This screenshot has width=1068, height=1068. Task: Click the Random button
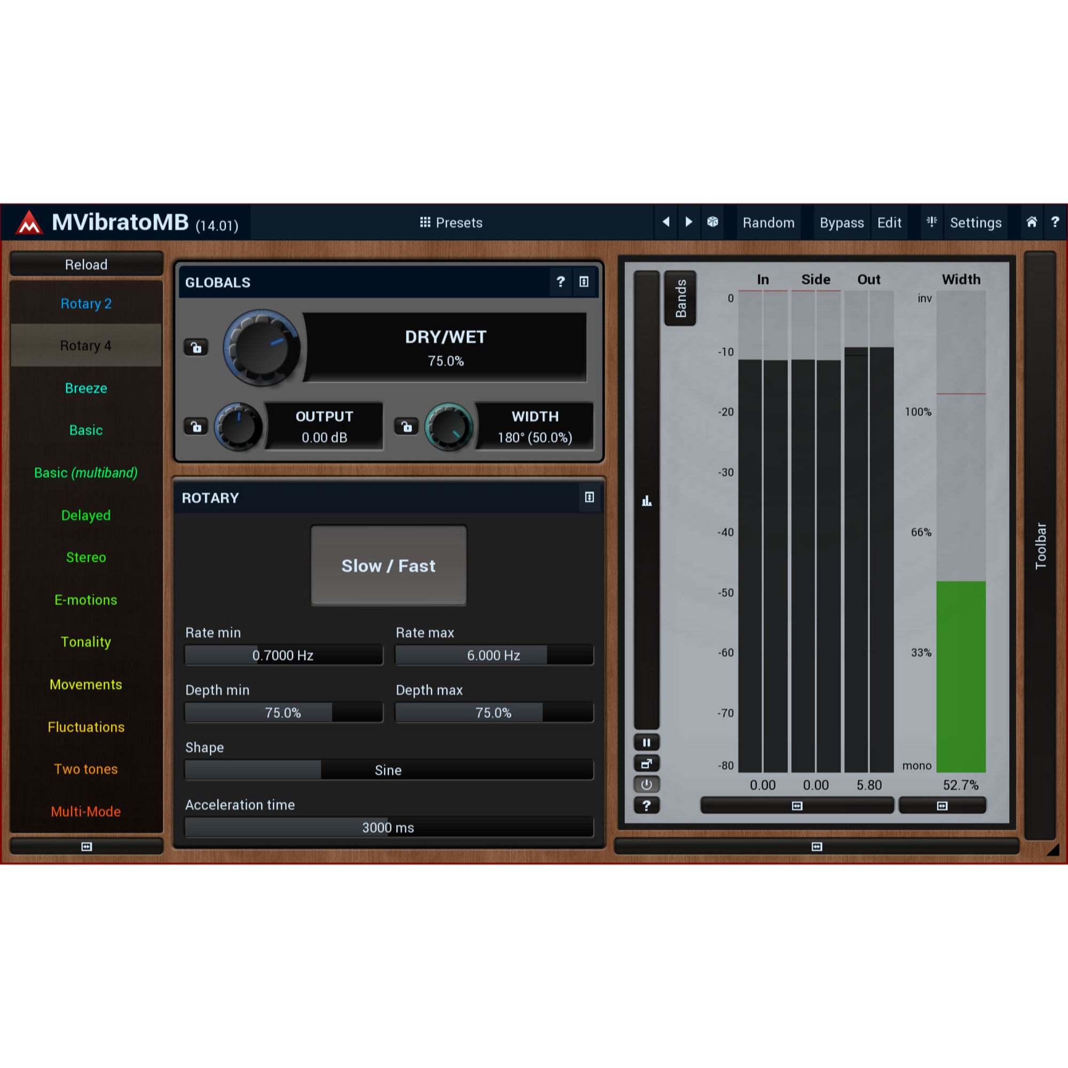[768, 222]
